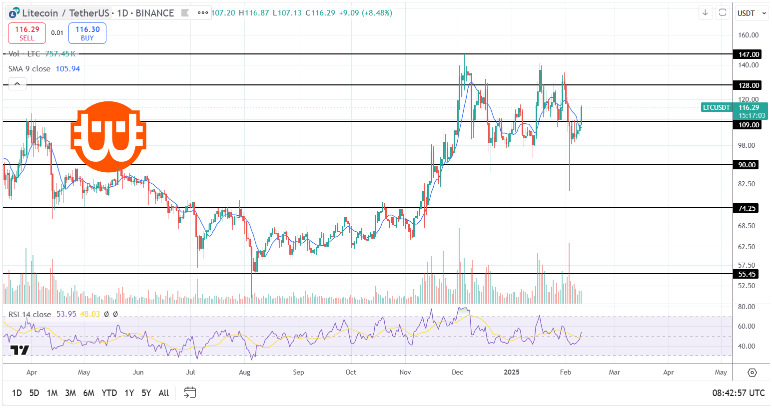The image size is (772, 408).
Task: Switch to the 1Y time range
Action: (x=129, y=393)
